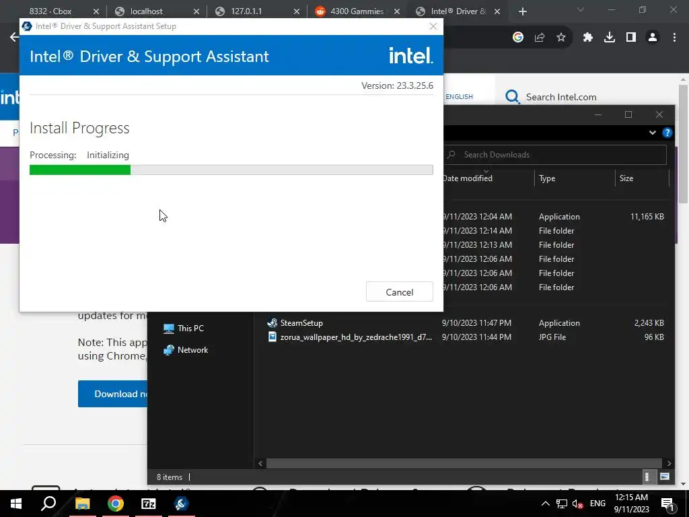This screenshot has width=689, height=517.
Task: Click the install progress bar
Action: (231, 170)
